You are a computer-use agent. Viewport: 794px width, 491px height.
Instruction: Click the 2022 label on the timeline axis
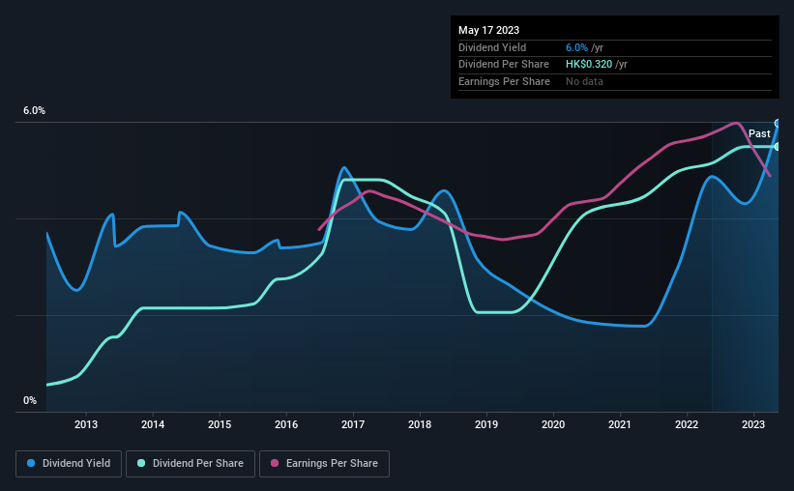(x=687, y=424)
